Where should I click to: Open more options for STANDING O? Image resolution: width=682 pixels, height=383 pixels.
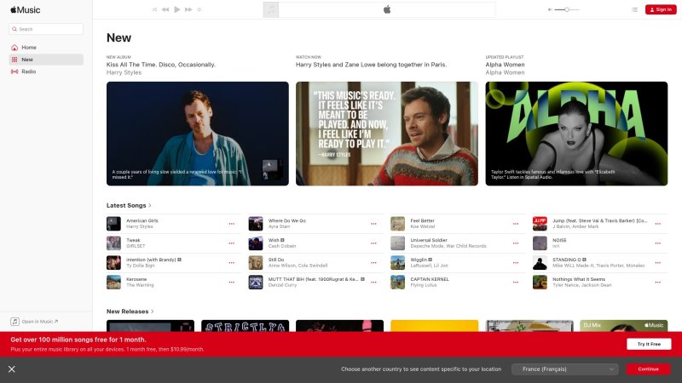[657, 263]
